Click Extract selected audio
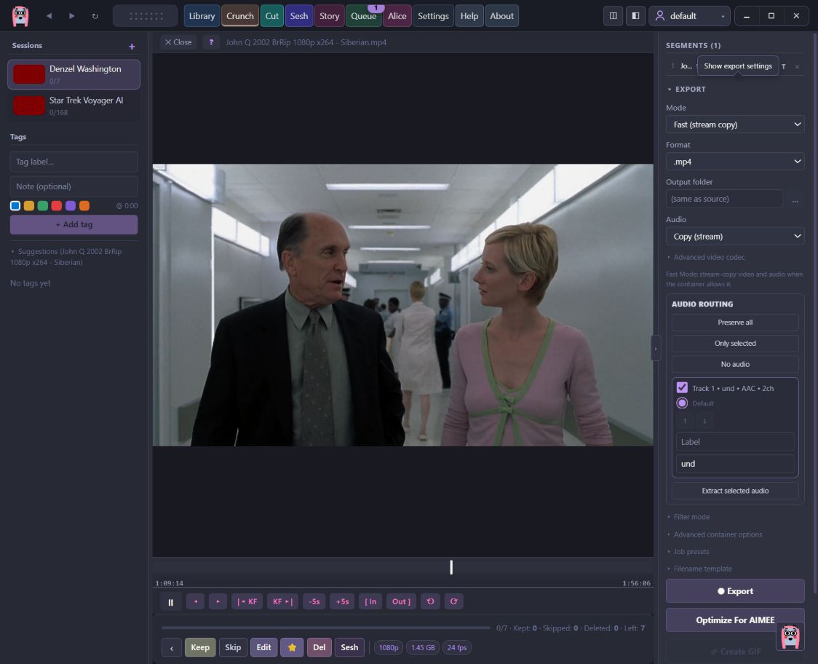 click(735, 491)
